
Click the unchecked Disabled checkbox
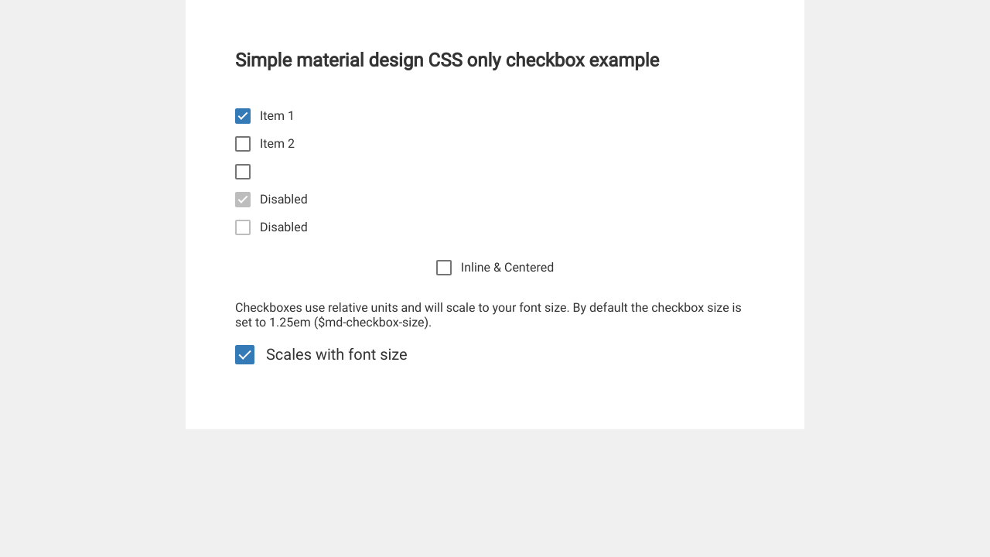click(243, 227)
